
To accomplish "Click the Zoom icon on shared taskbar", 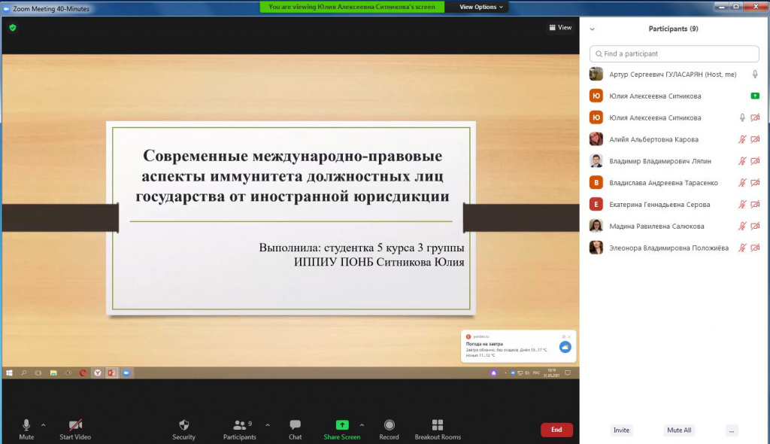I will tap(126, 373).
